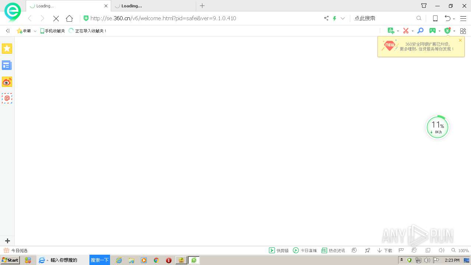Screen dimensions: 471x265
Task: Click the system tray volume icon
Action: point(427,260)
